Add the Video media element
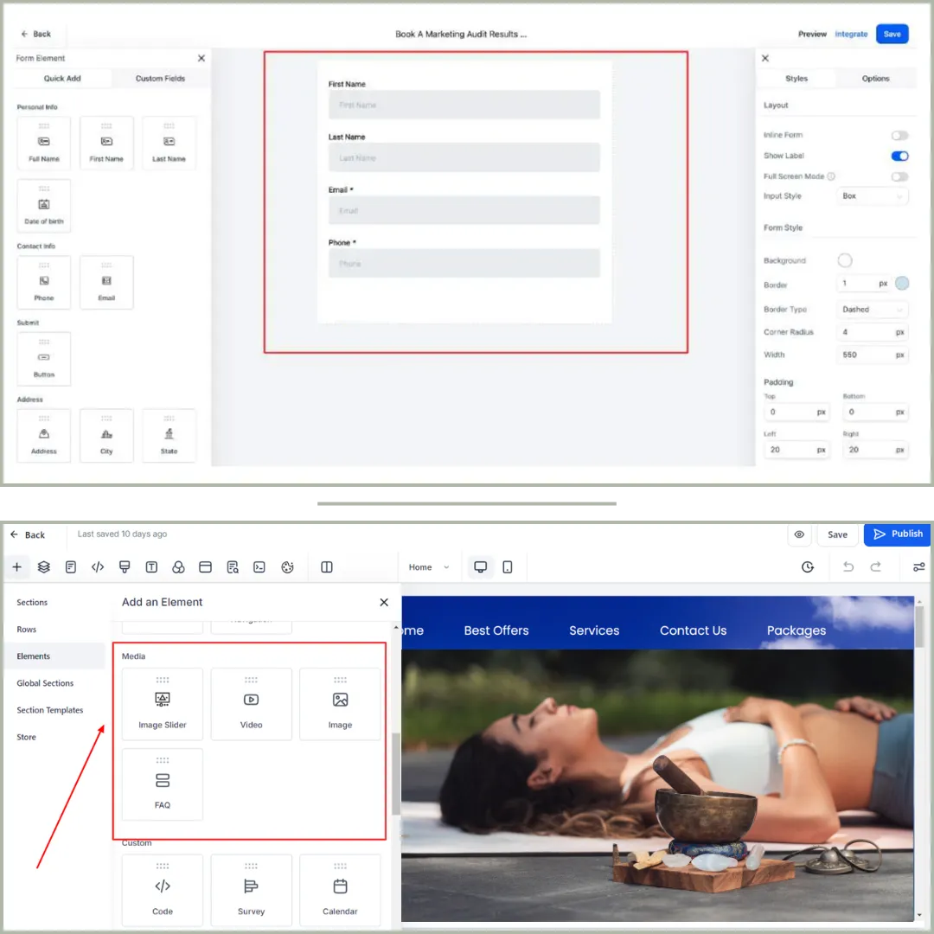934x934 pixels. click(x=252, y=704)
